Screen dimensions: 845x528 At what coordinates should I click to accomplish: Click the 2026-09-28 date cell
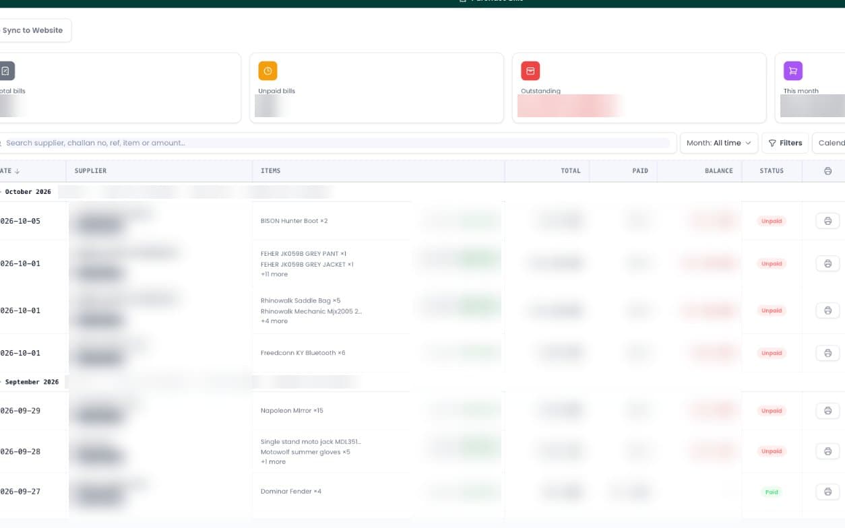[20, 451]
